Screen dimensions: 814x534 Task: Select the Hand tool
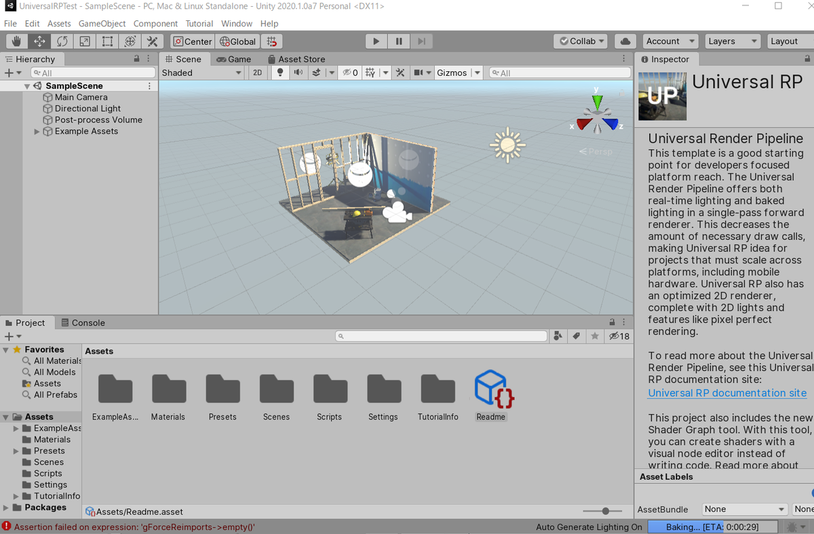click(x=17, y=41)
